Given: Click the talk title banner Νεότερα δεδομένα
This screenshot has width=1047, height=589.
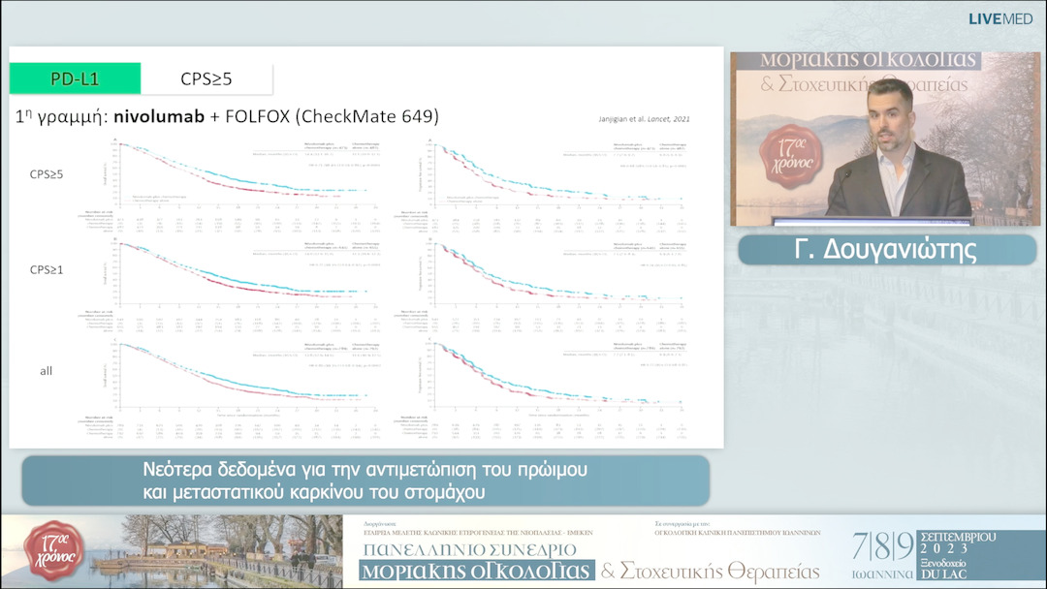Looking at the screenshot, I should click(x=365, y=480).
